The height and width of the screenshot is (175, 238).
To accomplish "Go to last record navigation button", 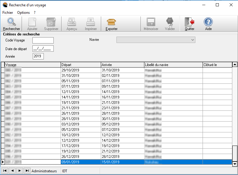I will click(27, 171).
